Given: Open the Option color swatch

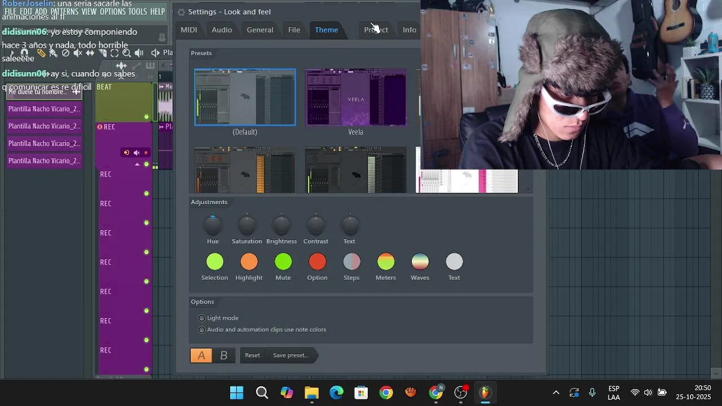Looking at the screenshot, I should (318, 262).
